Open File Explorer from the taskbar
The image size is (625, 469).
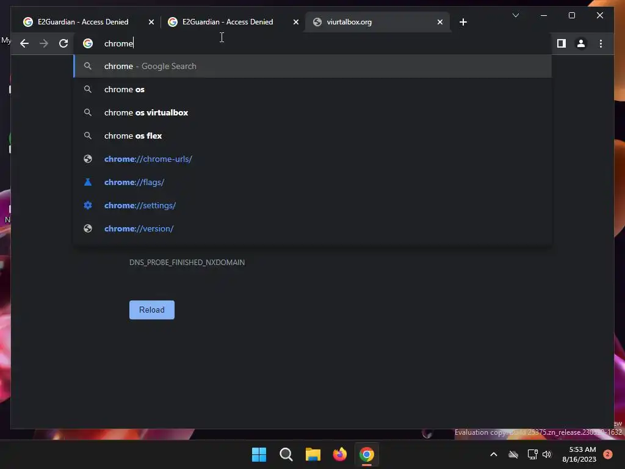pos(313,454)
